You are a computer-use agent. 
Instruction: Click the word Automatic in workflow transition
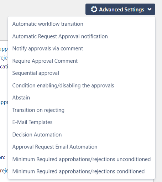25,24
